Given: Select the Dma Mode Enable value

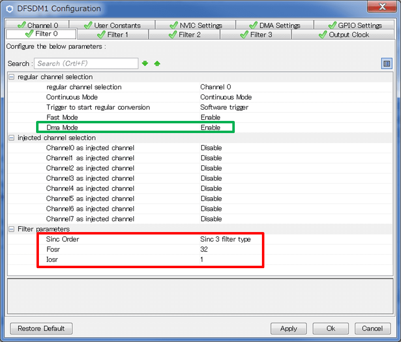Looking at the screenshot, I should click(x=210, y=128).
